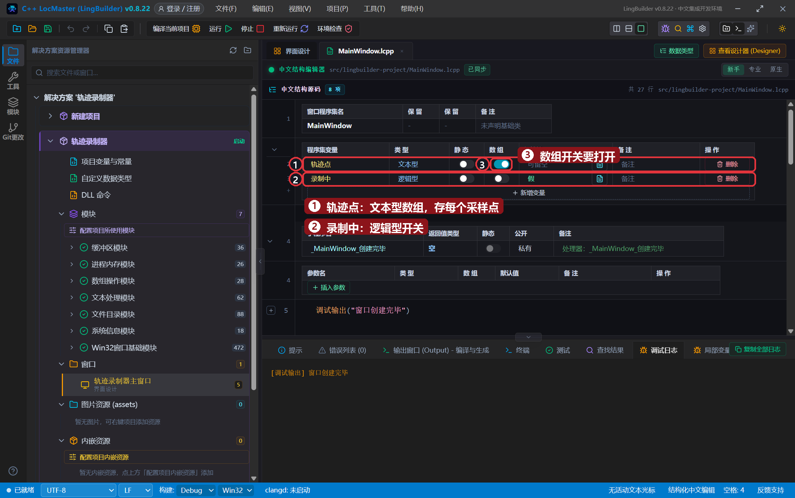
Task: Toggle 静态 switch for 轨迹点 variable
Action: coord(467,164)
